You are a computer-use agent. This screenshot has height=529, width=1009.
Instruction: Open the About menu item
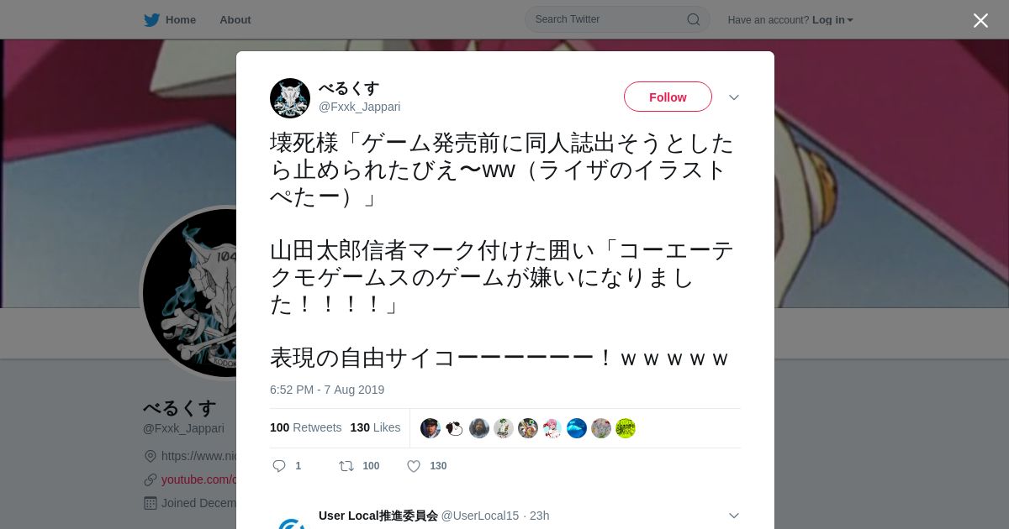[235, 19]
